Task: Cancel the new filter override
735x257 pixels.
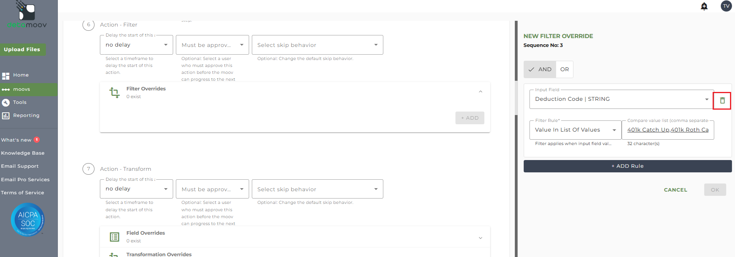Action: point(675,190)
